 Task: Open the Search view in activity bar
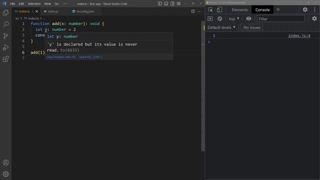[x=5, y=24]
